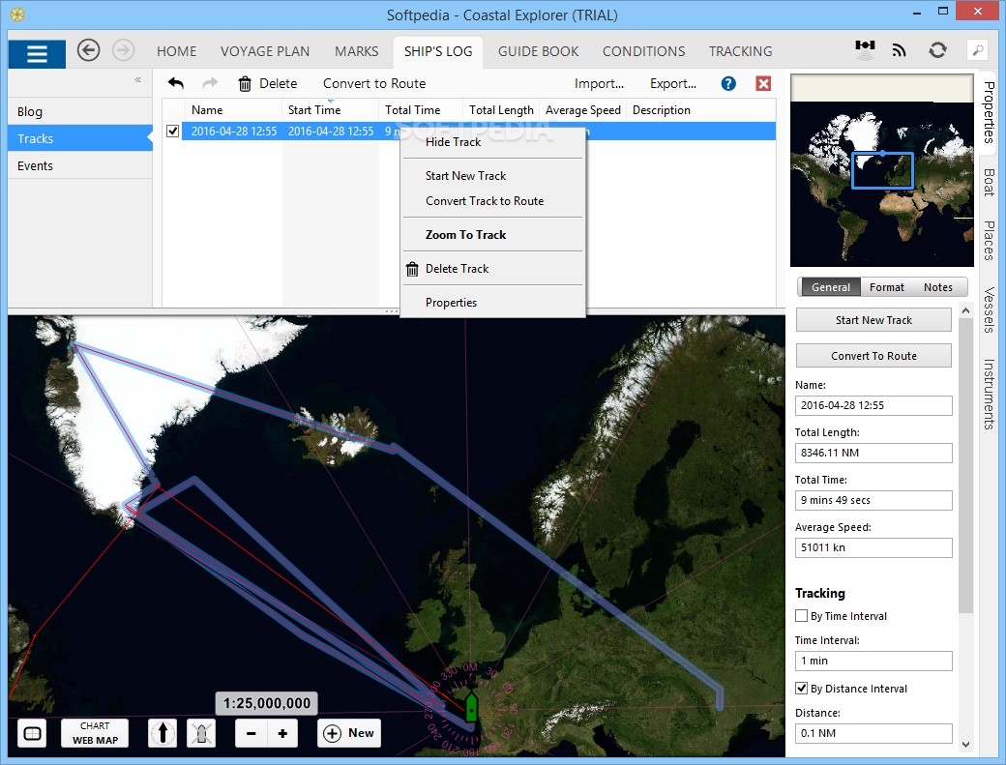Open the Properties side tab
Viewport: 1006px width, 765px height.
[988, 112]
